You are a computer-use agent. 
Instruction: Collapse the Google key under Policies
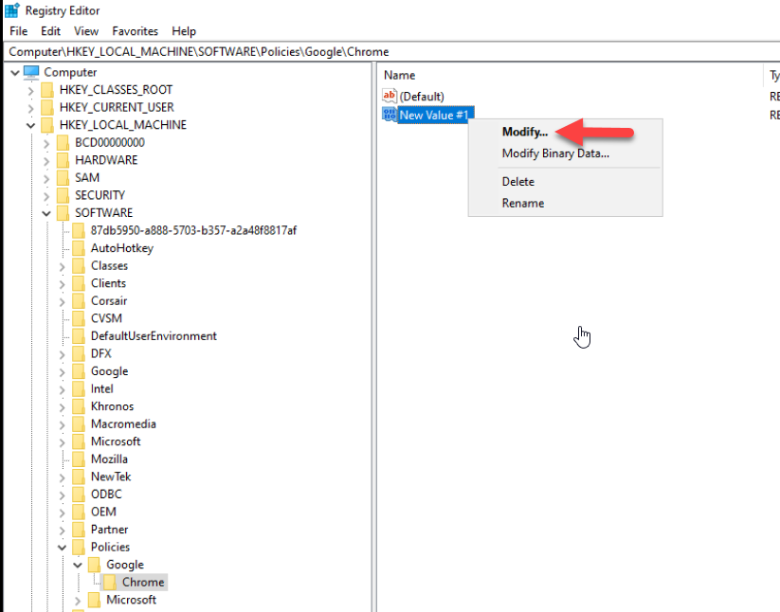click(78, 565)
